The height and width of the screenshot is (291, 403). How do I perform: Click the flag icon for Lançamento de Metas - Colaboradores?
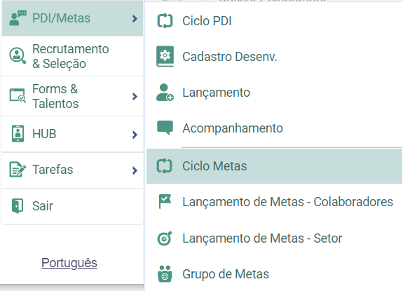165,201
